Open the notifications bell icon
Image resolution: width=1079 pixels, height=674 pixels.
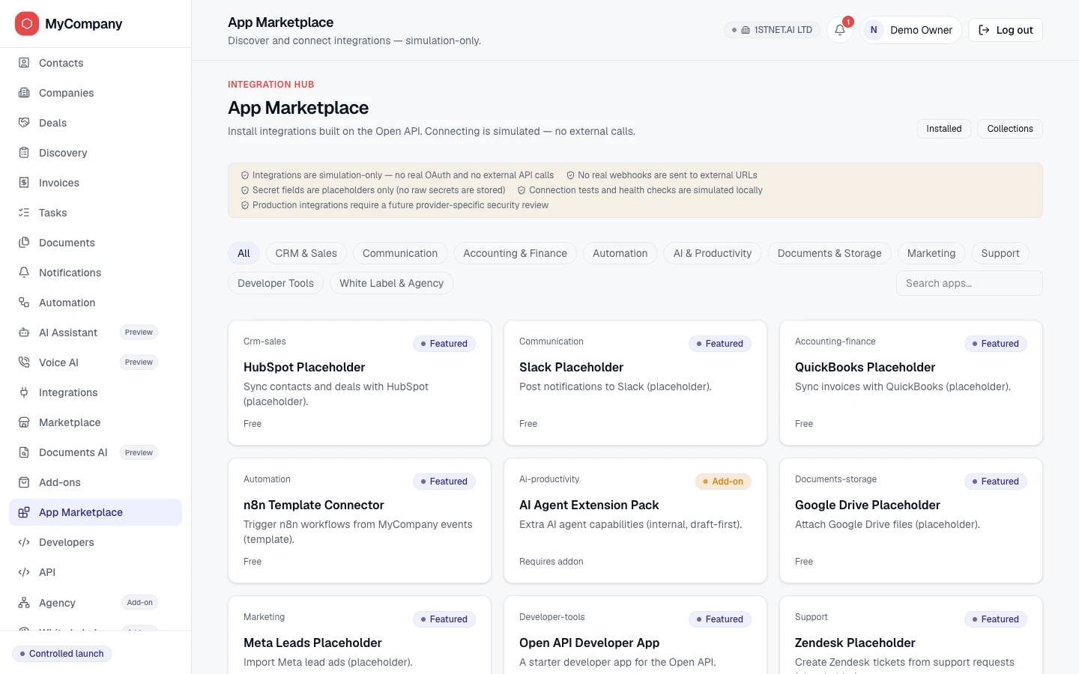(x=840, y=30)
